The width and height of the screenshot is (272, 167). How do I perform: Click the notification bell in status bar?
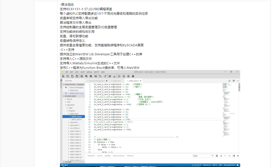pyautogui.click(x=238, y=165)
